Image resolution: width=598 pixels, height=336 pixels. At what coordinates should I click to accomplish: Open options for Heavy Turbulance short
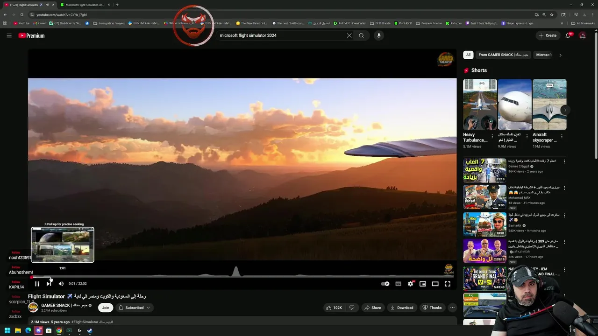492,137
